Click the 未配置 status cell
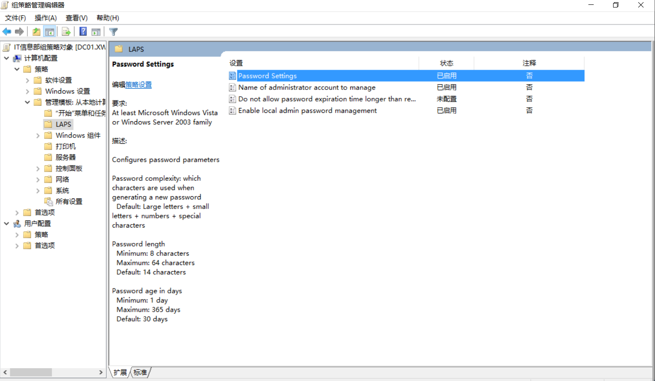 [x=446, y=99]
